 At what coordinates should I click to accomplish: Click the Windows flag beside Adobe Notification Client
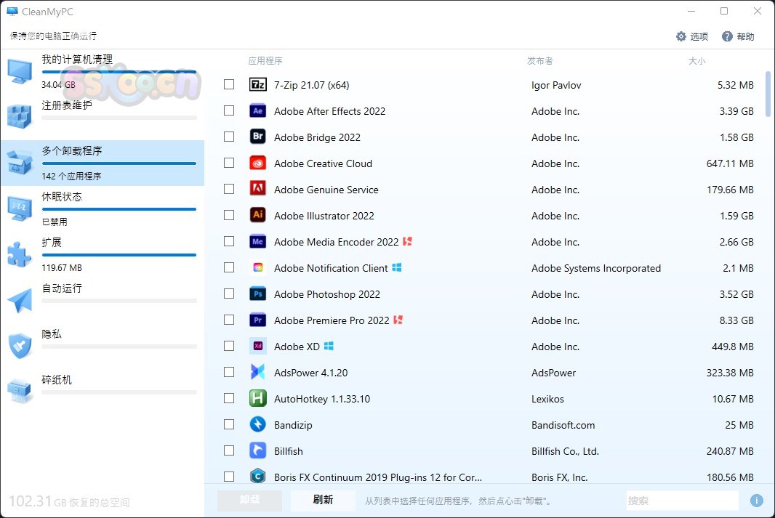coord(397,267)
